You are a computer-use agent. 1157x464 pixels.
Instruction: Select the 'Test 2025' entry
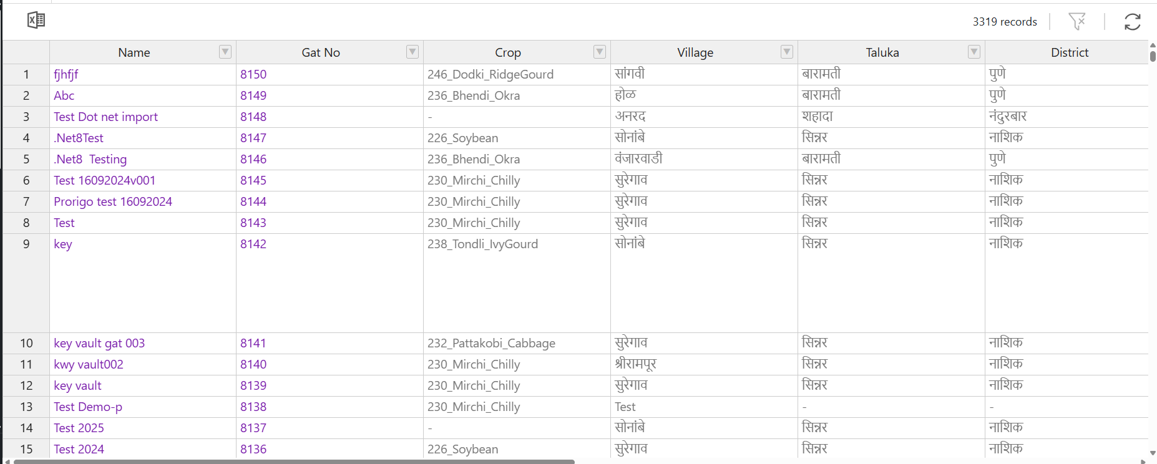tap(79, 428)
